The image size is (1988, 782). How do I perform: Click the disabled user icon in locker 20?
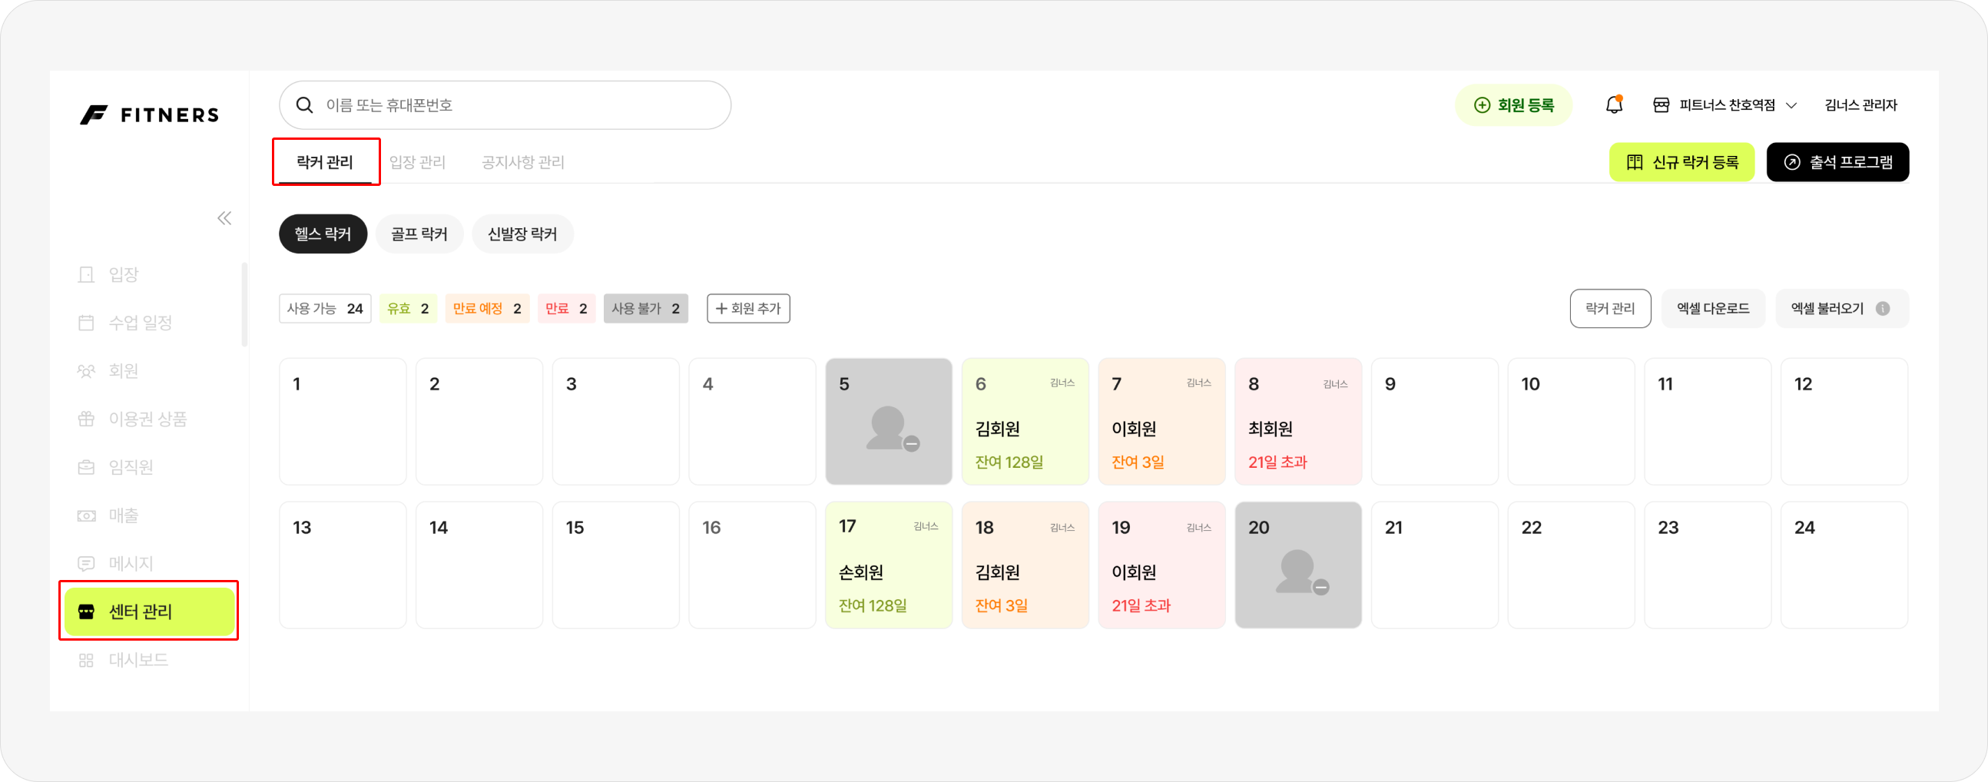[x=1302, y=573]
